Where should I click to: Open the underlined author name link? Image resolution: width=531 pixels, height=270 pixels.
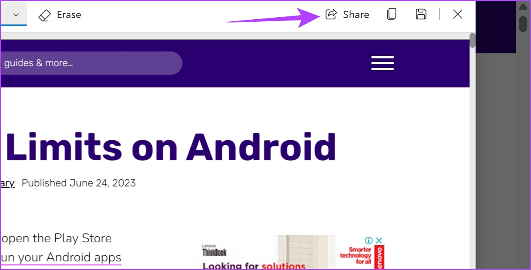7,183
